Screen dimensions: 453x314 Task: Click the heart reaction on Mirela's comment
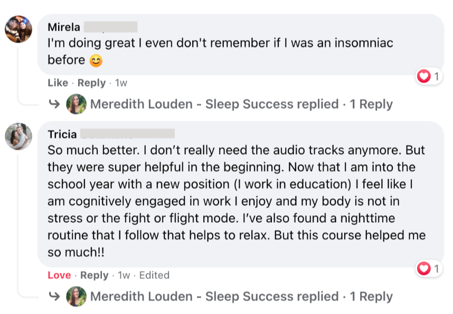(424, 77)
